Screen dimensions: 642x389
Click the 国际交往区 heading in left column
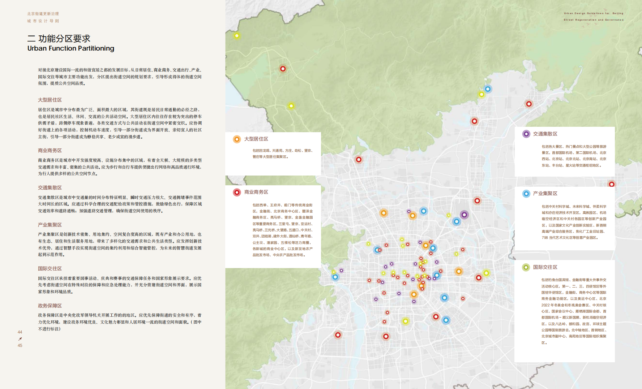tap(50, 268)
